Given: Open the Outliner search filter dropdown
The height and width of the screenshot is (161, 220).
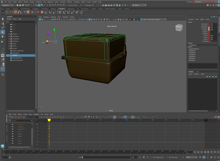Looking at the screenshot, I should pos(35,22).
